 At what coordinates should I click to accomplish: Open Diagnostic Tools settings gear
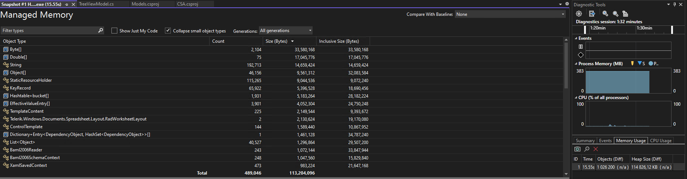point(579,14)
